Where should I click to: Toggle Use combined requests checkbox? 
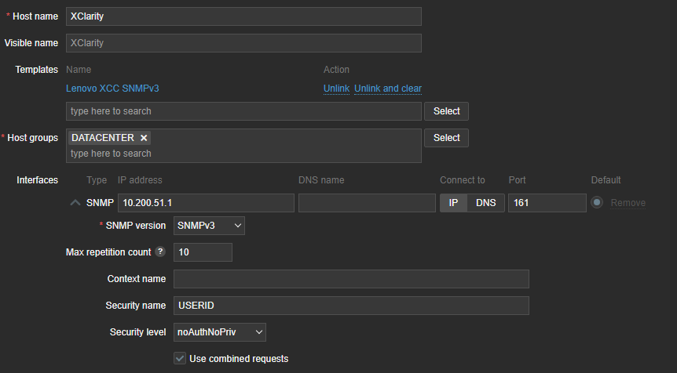coord(180,359)
